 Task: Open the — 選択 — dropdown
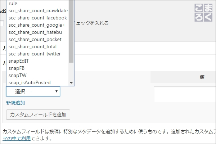[33, 91]
